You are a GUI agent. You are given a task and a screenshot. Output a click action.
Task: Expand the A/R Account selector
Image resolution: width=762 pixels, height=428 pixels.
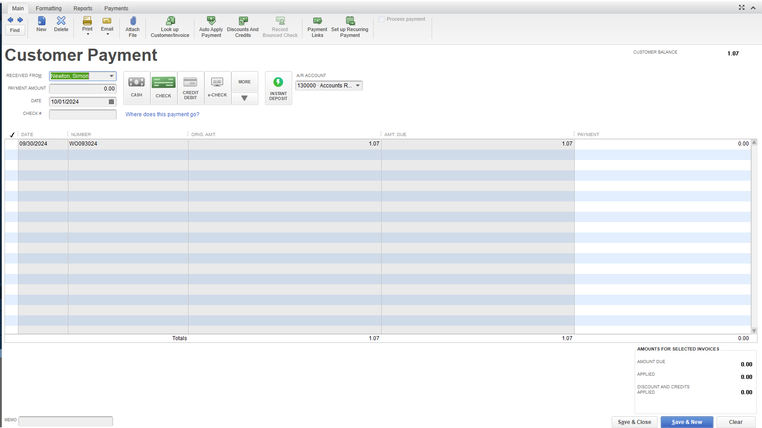pos(358,85)
